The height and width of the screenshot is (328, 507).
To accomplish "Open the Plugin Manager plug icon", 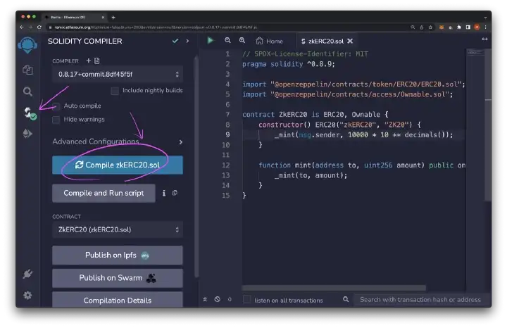I will tap(27, 275).
